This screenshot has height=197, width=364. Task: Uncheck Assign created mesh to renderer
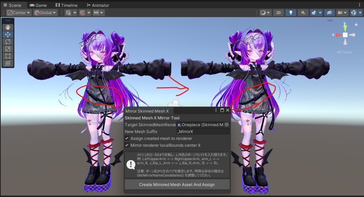click(127, 138)
